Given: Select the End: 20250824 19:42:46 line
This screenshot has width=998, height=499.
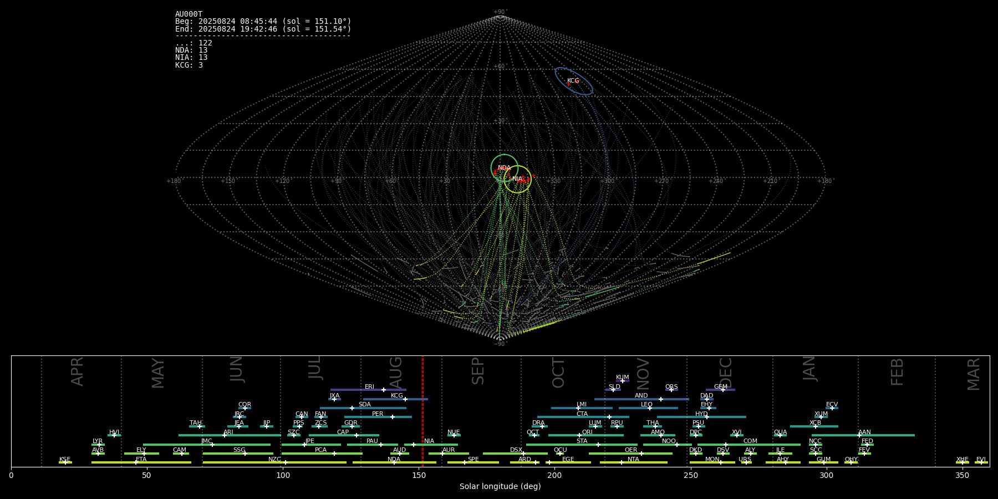Looking at the screenshot, I should (x=263, y=29).
